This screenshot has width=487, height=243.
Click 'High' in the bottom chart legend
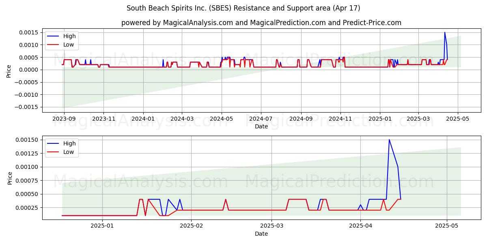pyautogui.click(x=69, y=143)
